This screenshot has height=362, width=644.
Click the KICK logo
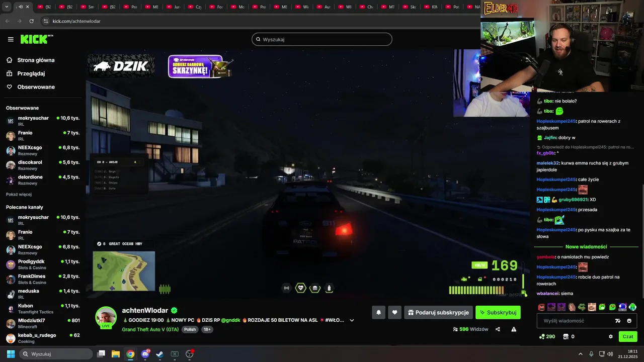click(36, 39)
